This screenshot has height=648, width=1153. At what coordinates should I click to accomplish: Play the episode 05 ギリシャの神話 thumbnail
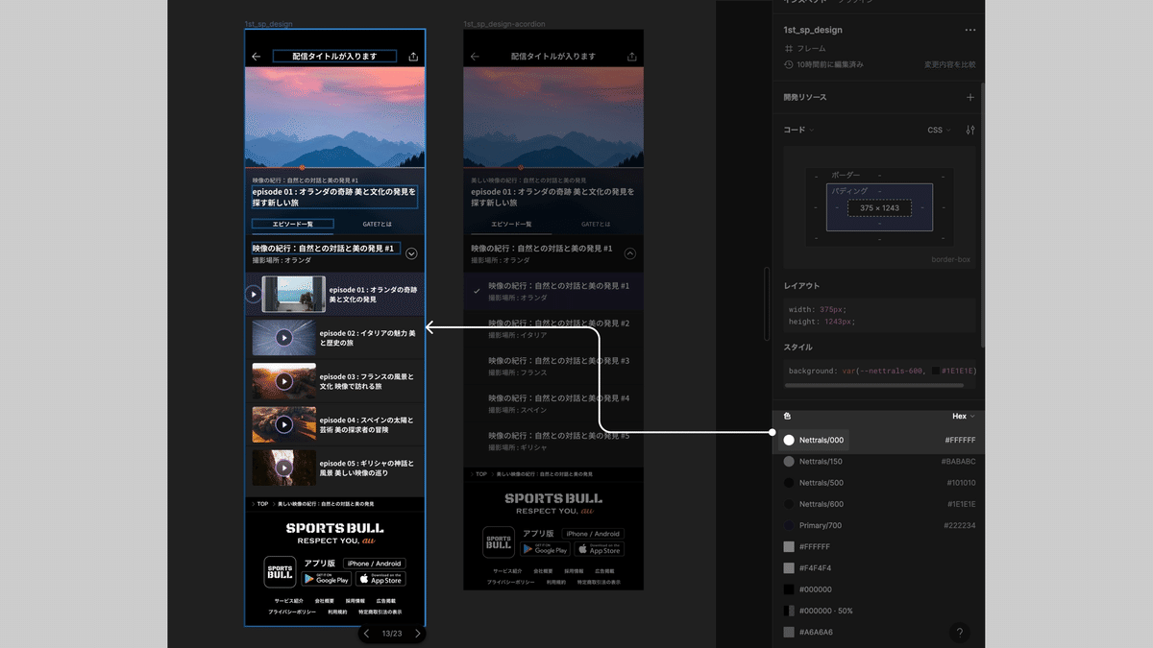coord(284,468)
